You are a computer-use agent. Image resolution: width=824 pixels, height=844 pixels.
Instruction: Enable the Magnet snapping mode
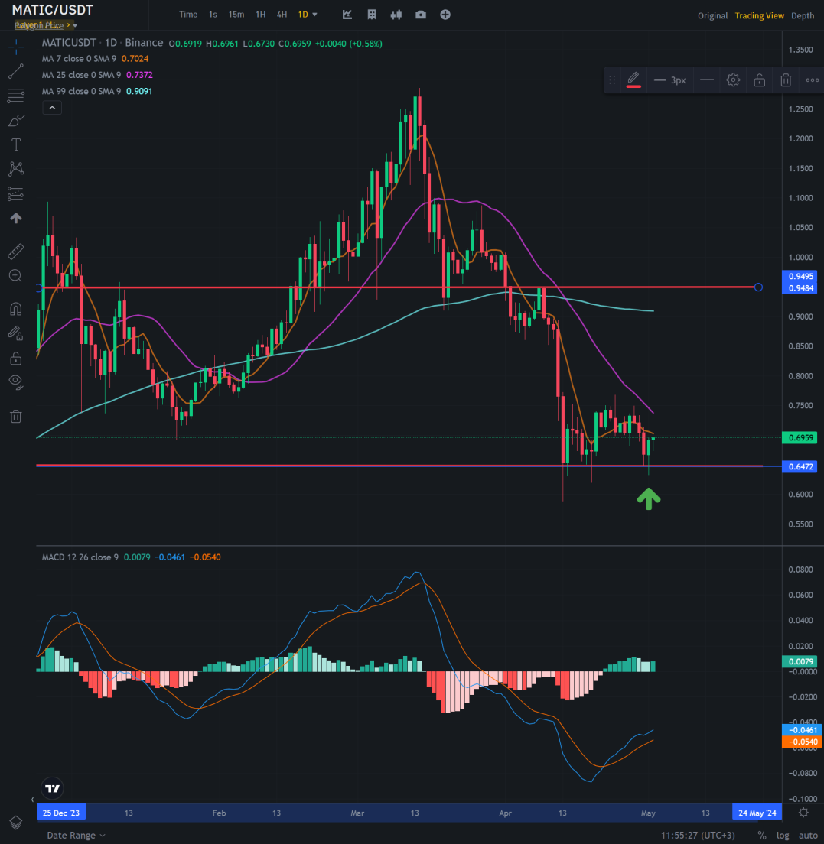point(15,308)
